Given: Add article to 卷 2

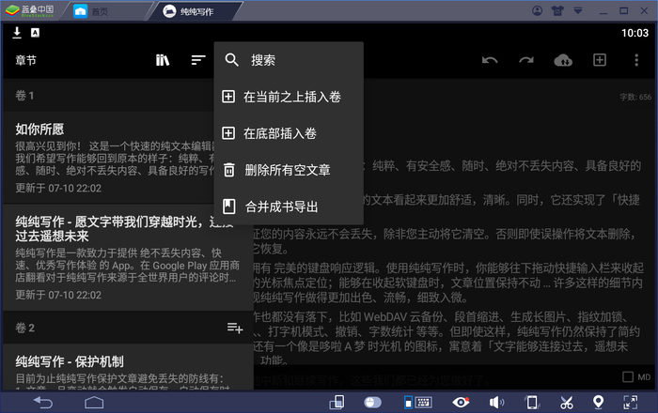Looking at the screenshot, I should point(235,328).
